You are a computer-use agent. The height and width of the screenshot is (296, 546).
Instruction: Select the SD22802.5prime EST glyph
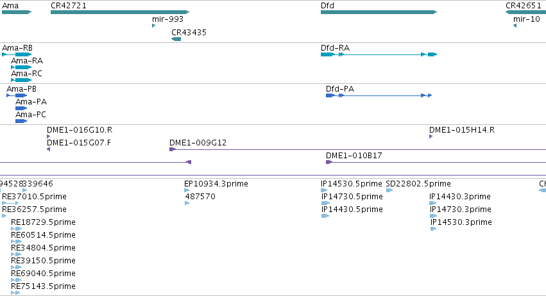[x=389, y=190]
